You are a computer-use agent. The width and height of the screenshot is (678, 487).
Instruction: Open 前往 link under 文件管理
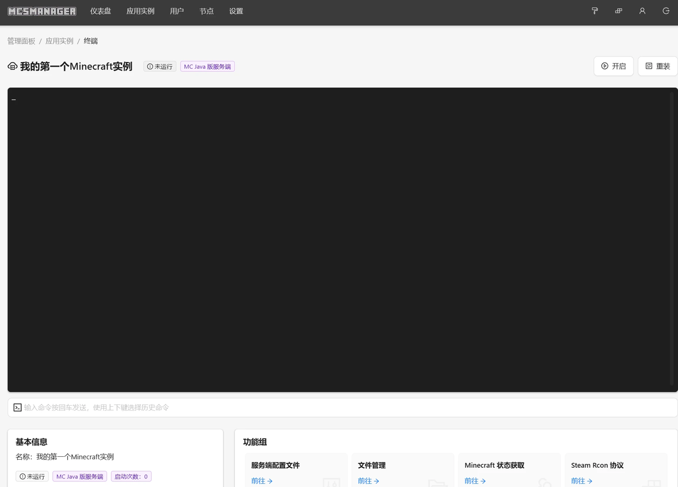[369, 481]
